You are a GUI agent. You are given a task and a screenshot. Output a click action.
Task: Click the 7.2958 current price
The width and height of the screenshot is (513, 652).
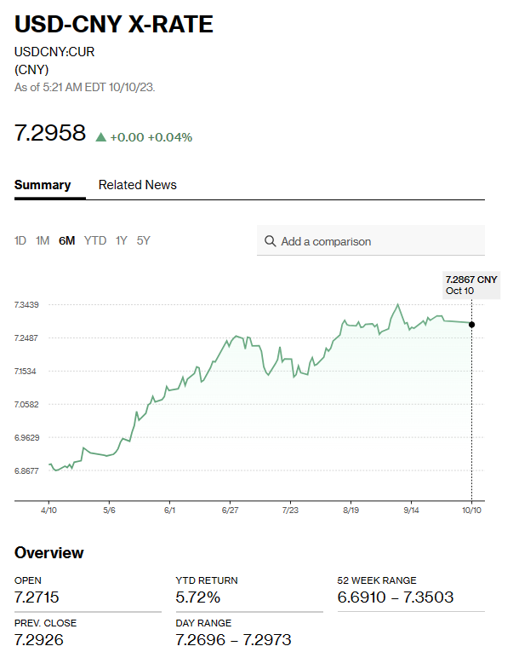click(x=50, y=133)
